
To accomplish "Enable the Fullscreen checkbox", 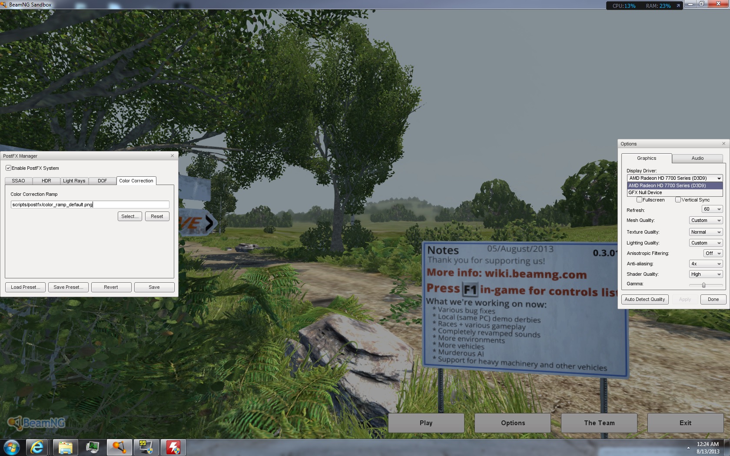I will click(639, 200).
